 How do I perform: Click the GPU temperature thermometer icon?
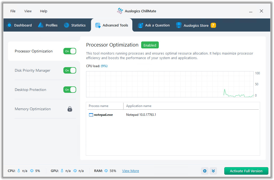click(62, 171)
